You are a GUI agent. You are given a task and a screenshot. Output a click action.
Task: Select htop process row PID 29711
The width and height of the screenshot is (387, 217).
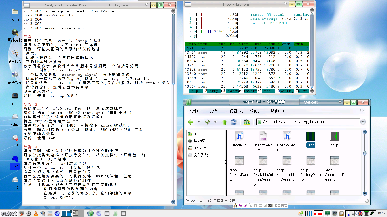click(247, 48)
